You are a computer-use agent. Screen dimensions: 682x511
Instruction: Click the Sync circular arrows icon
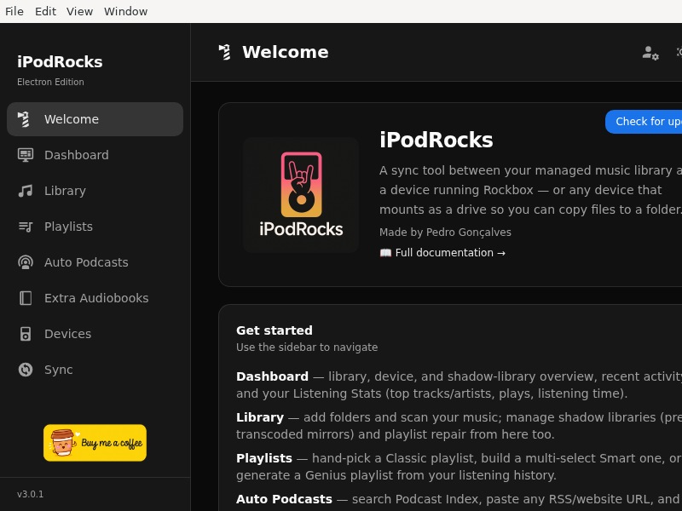tap(26, 370)
